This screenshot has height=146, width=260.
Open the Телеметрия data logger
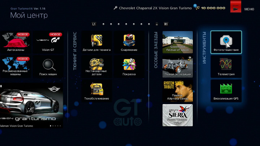click(226, 66)
